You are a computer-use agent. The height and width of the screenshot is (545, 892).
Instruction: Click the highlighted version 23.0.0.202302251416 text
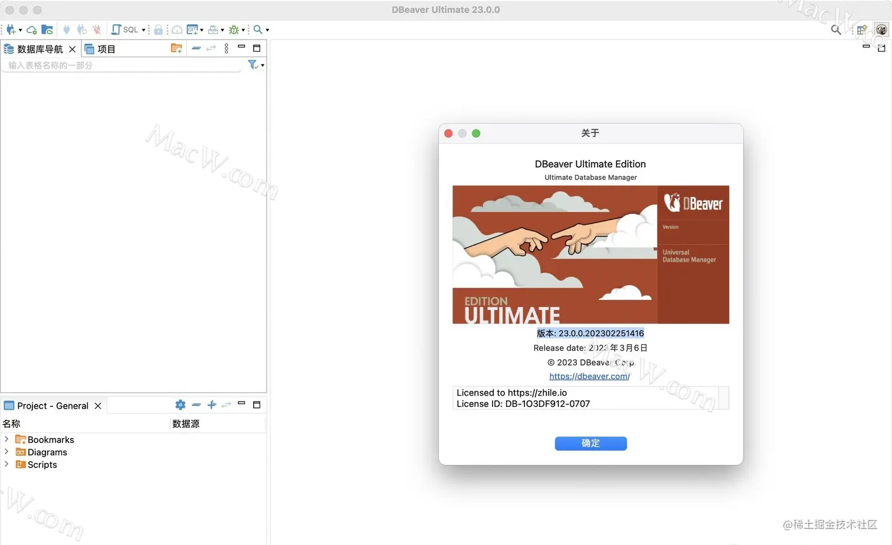(591, 333)
